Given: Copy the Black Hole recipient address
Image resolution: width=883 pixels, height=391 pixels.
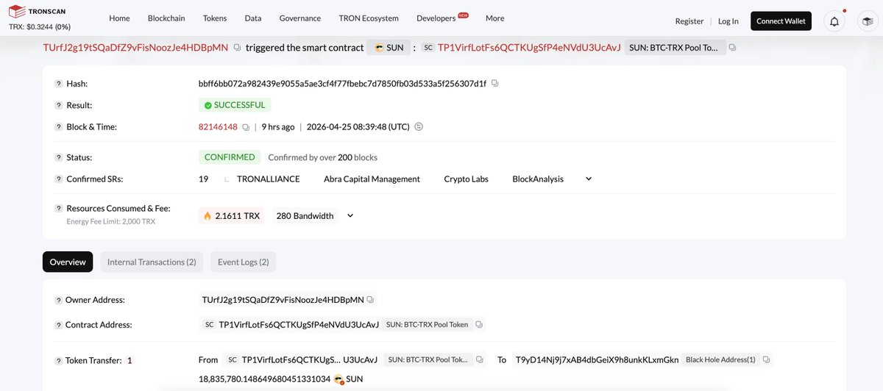Looking at the screenshot, I should point(766,360).
